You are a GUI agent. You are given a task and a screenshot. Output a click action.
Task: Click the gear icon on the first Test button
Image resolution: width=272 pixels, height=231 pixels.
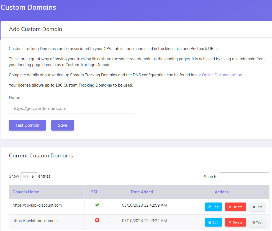(253, 207)
